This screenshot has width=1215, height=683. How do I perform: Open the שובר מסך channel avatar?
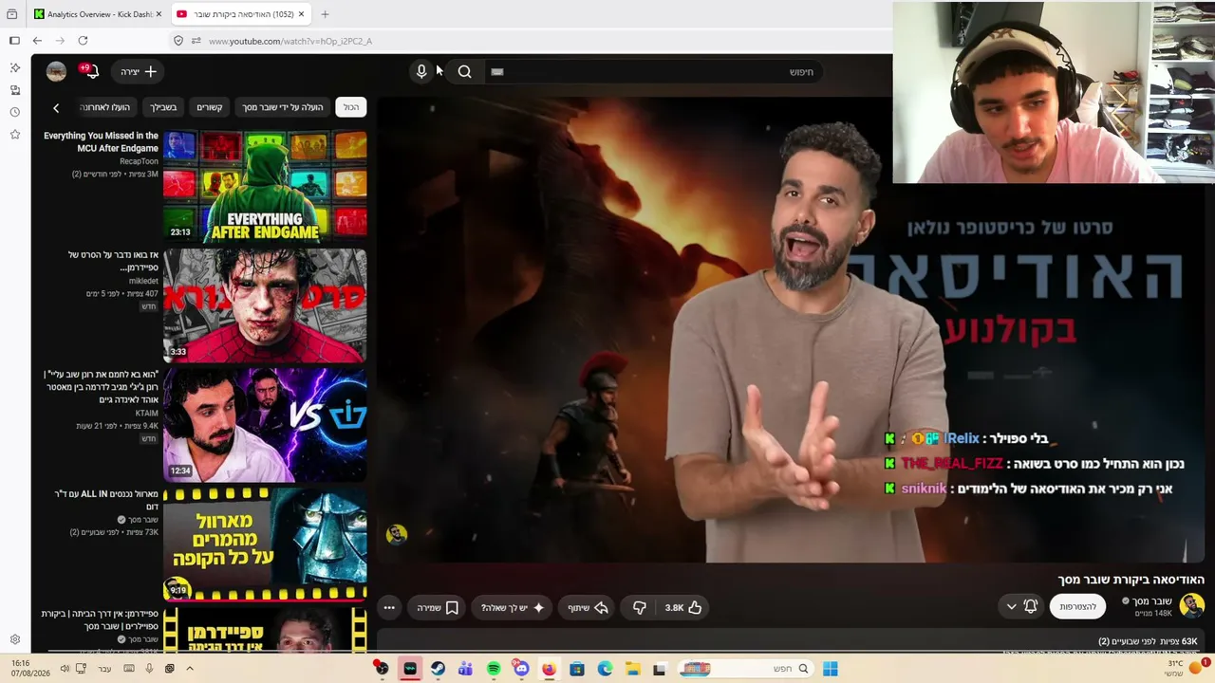[x=1192, y=605]
